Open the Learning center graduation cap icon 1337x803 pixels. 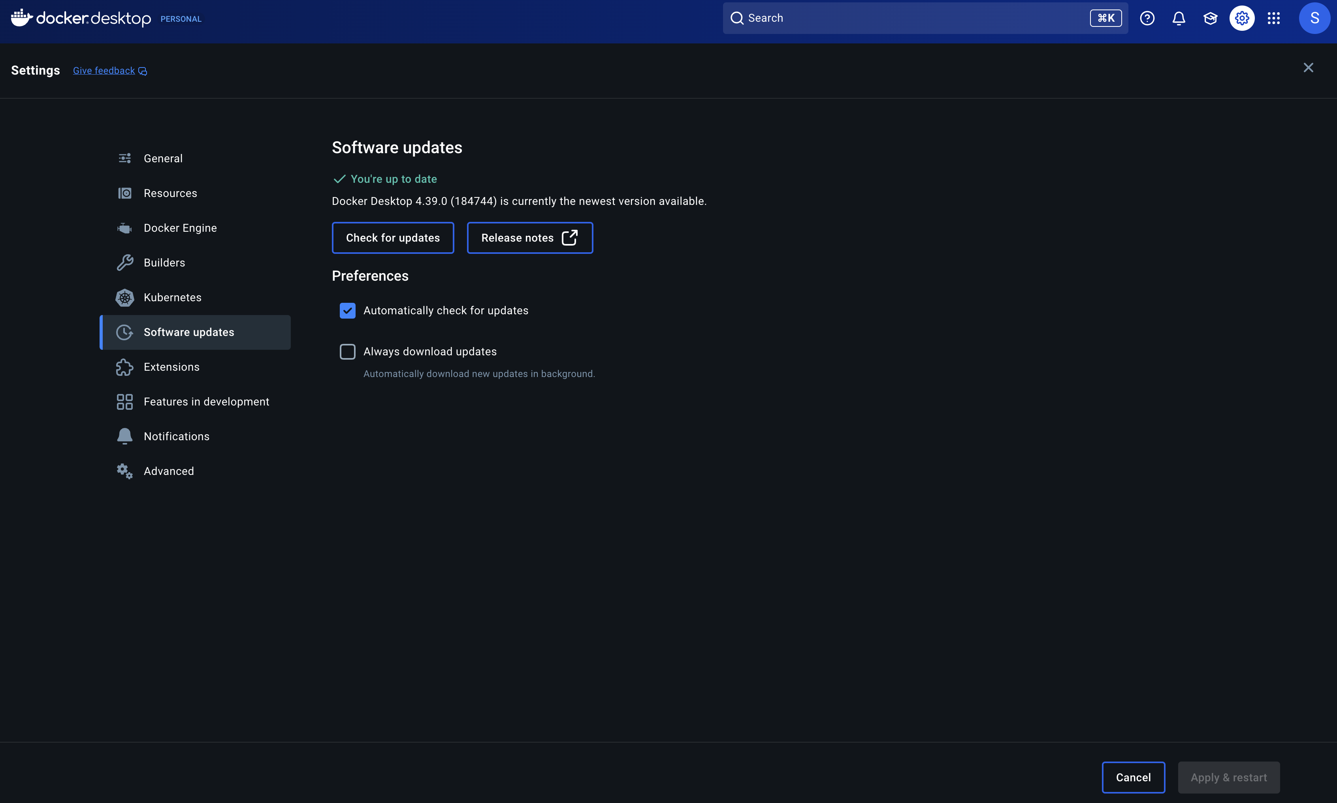coord(1210,19)
